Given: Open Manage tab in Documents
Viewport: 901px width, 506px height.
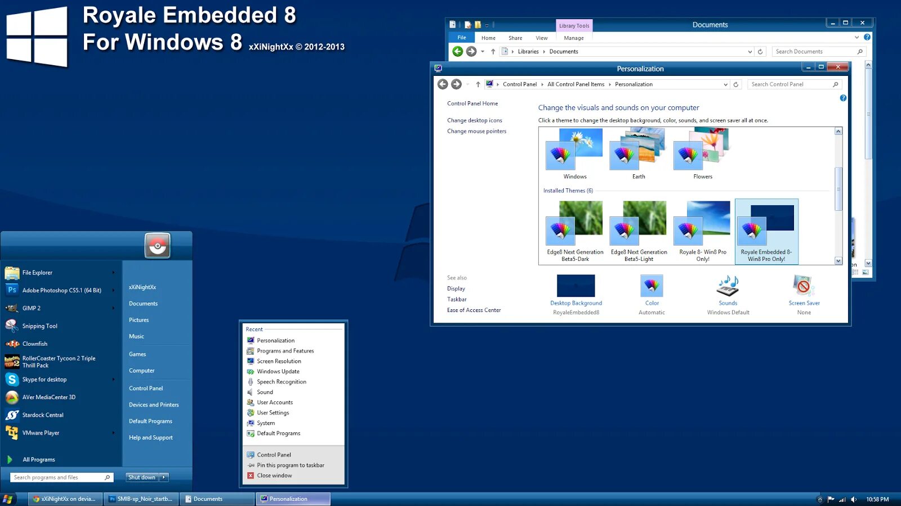Looking at the screenshot, I should tap(574, 38).
